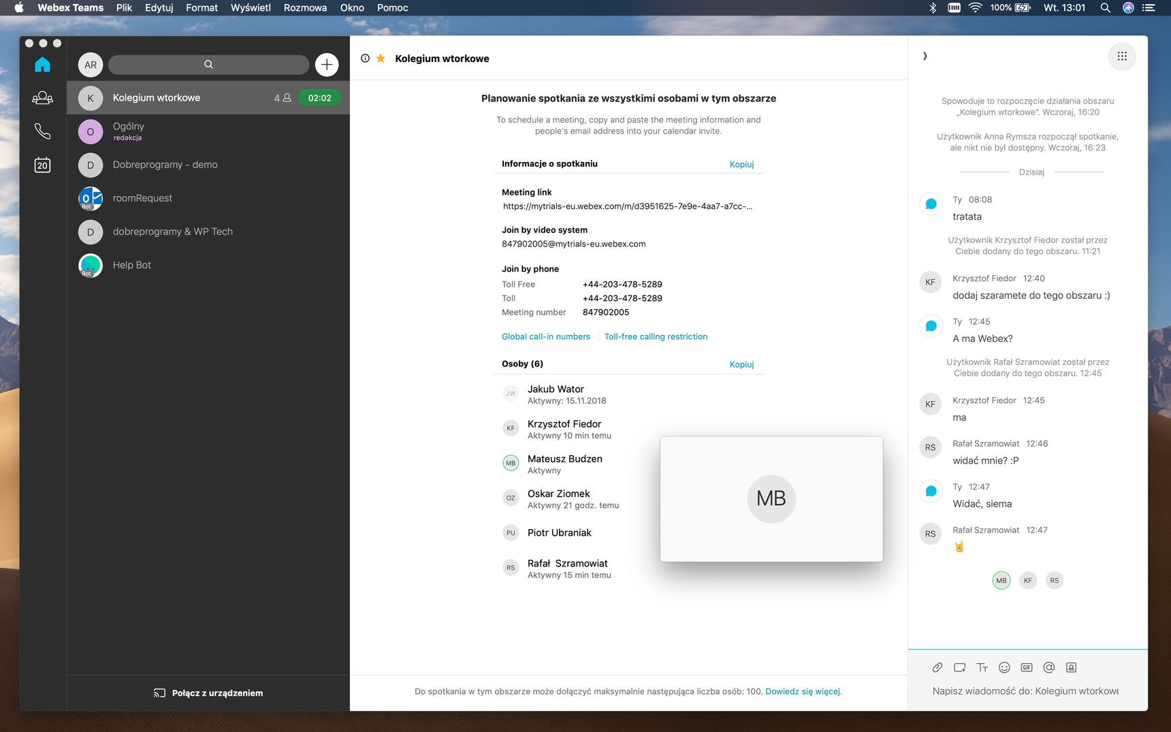Open the Format menu

(x=202, y=7)
